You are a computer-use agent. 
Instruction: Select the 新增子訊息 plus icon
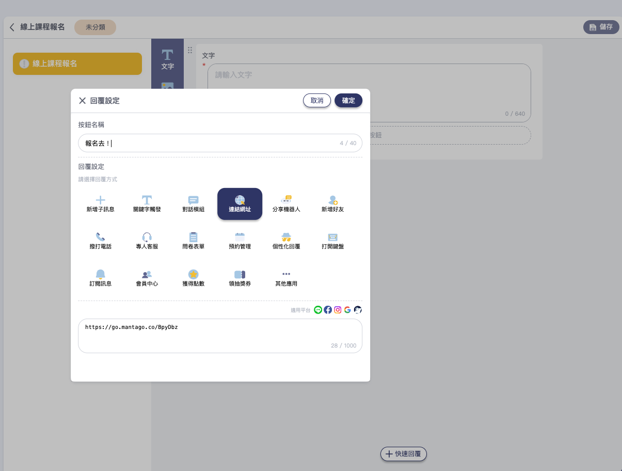[100, 200]
